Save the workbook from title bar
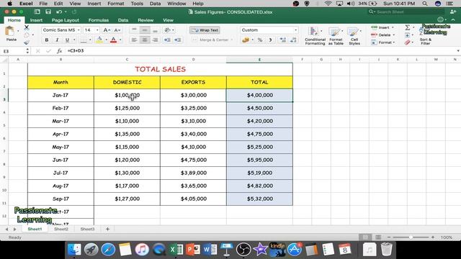This screenshot has width=461, height=259. point(48,12)
